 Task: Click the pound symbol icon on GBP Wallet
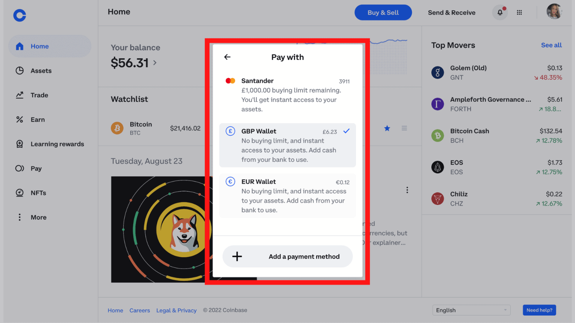click(230, 131)
